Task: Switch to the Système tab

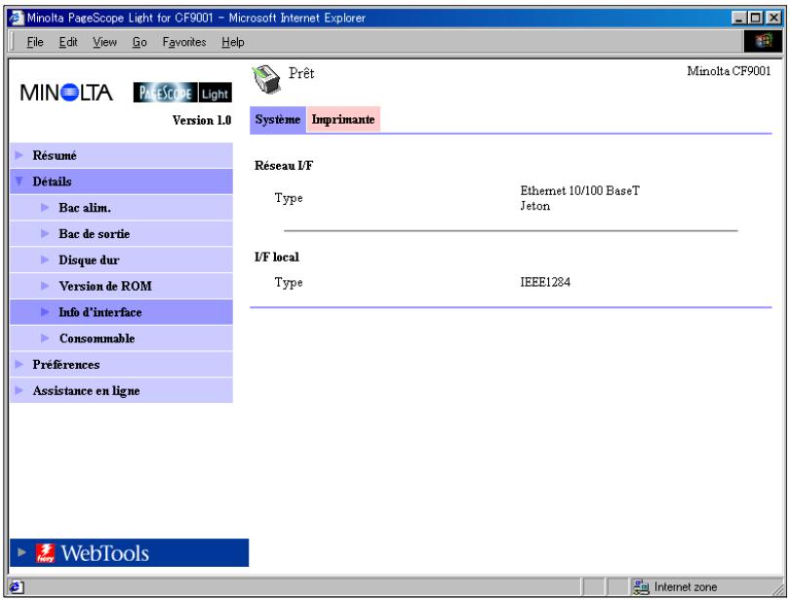Action: (278, 119)
